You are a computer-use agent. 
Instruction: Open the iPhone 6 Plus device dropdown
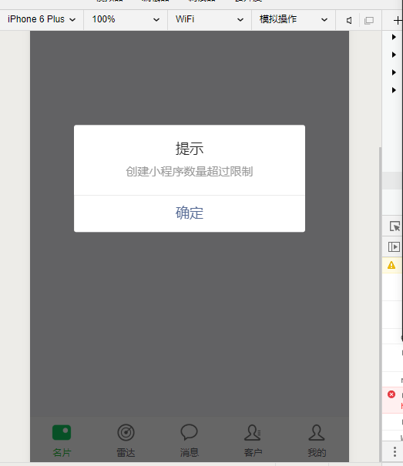pyautogui.click(x=42, y=19)
